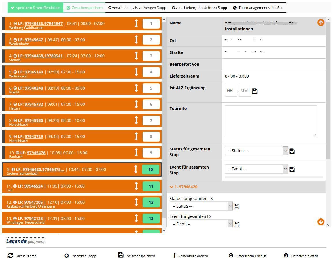Save status for the entire stop
Image resolution: width=333 pixels, height=264 pixels.
pos(292,151)
